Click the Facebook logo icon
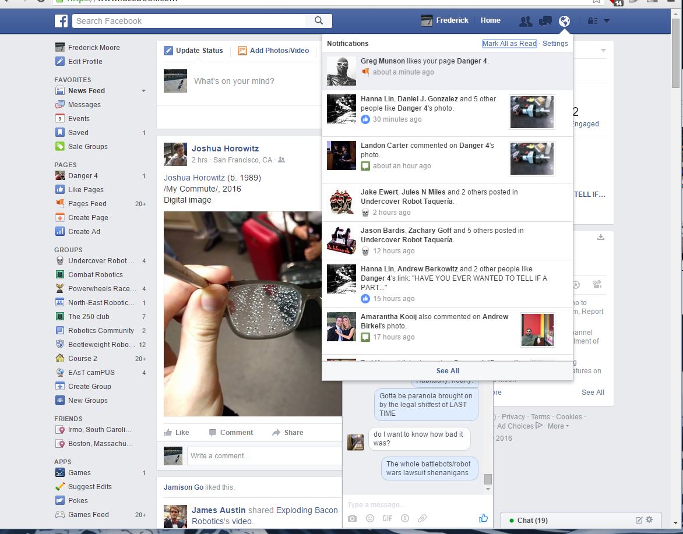Screen dimensions: 683x534 tap(61, 21)
